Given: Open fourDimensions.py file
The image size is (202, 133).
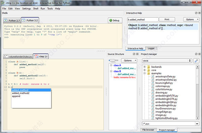Looking at the screenshot, I should 165,109.
